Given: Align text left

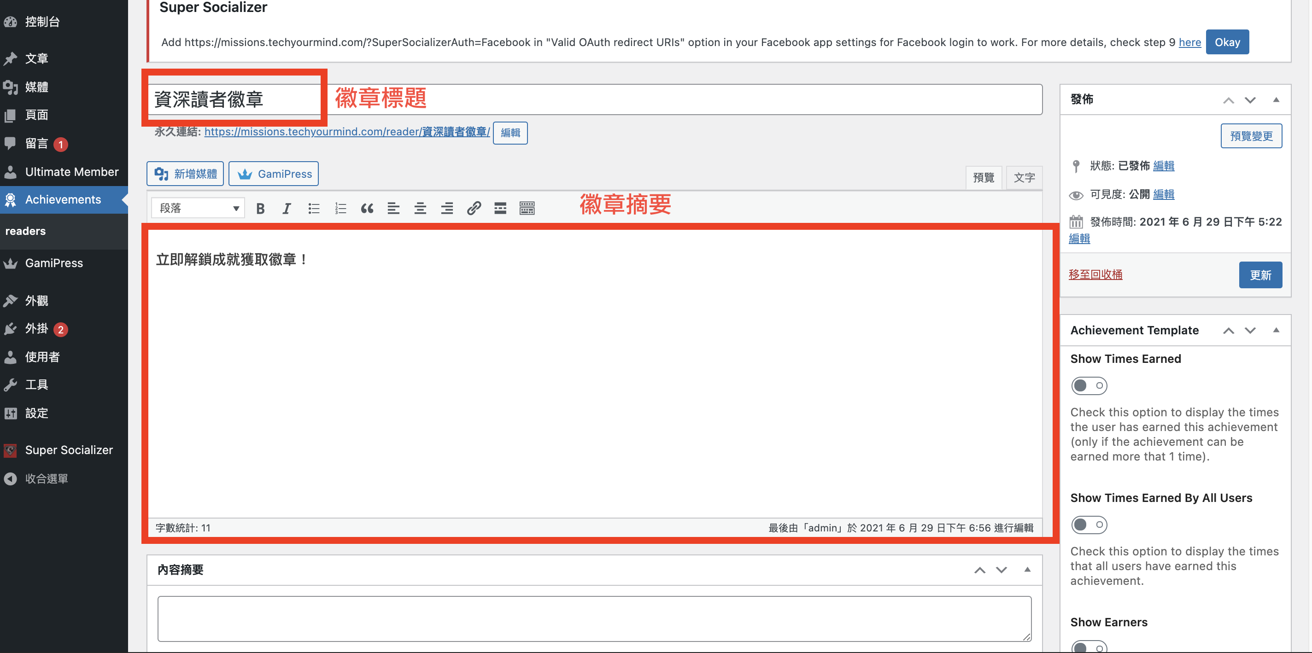Looking at the screenshot, I should coord(393,208).
